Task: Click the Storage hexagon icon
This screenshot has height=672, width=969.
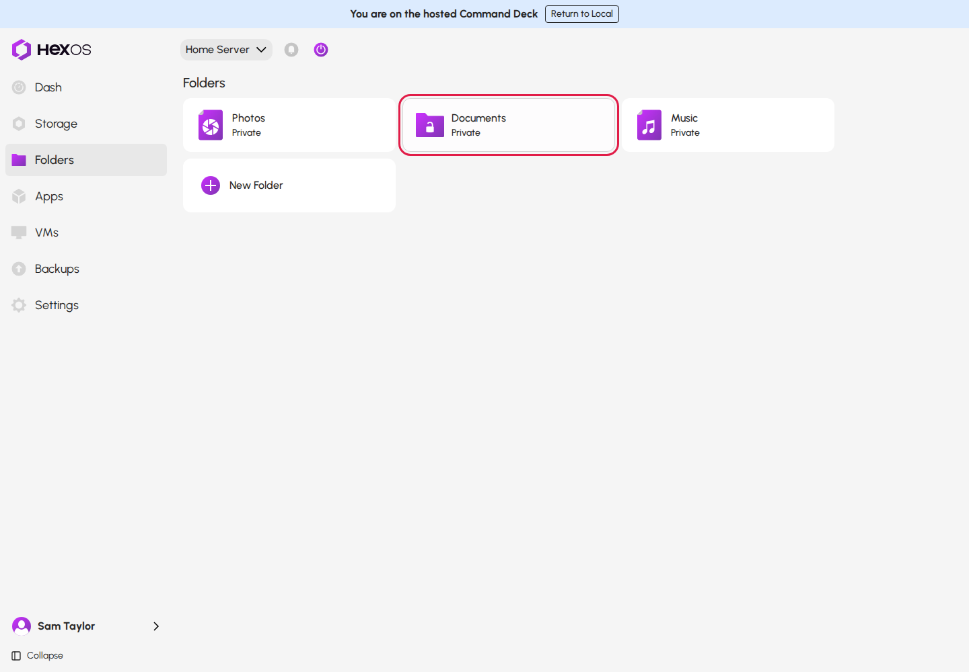Action: (19, 124)
